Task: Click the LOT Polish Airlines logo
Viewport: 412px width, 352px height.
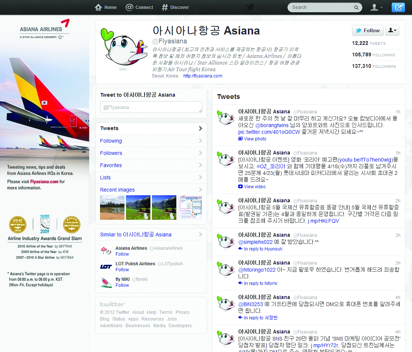Action: (106, 267)
